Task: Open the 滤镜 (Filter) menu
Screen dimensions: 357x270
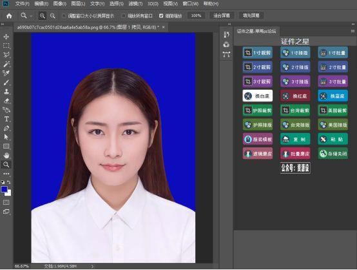Action: point(136,4)
